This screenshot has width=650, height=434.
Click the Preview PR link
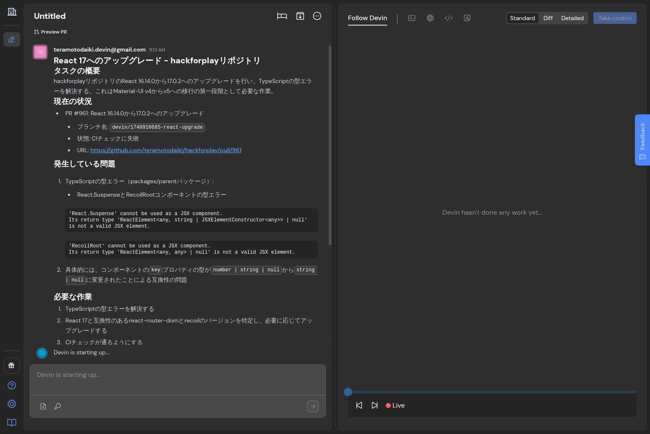(50, 32)
